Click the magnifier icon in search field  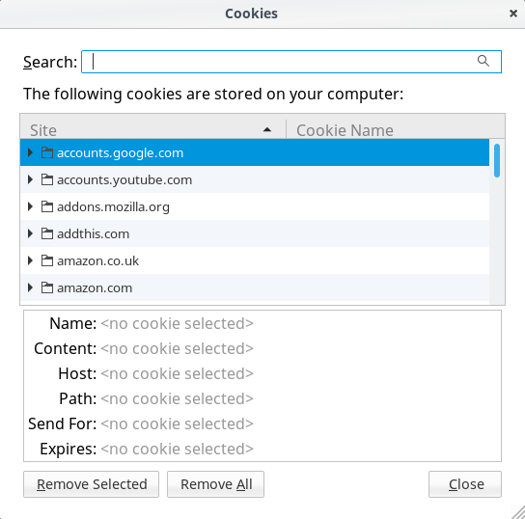484,61
